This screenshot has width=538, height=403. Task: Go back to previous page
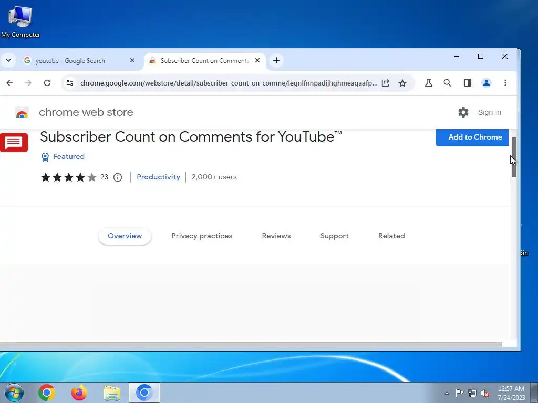point(9,83)
